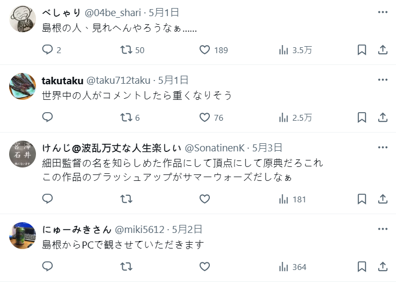Click takutaku's profile avatar
This screenshot has height=285, width=396.
pos(23,86)
